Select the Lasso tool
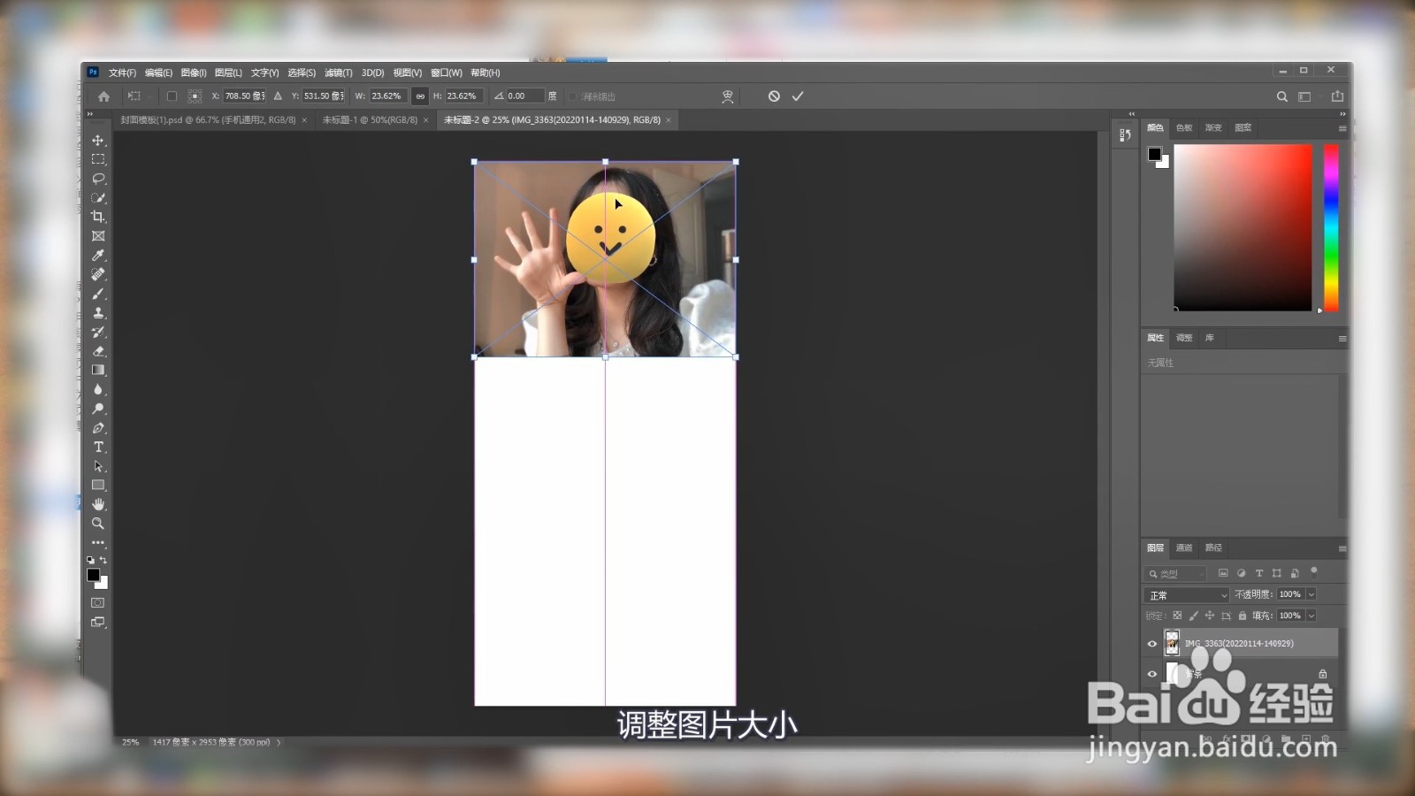1415x796 pixels. 98,179
